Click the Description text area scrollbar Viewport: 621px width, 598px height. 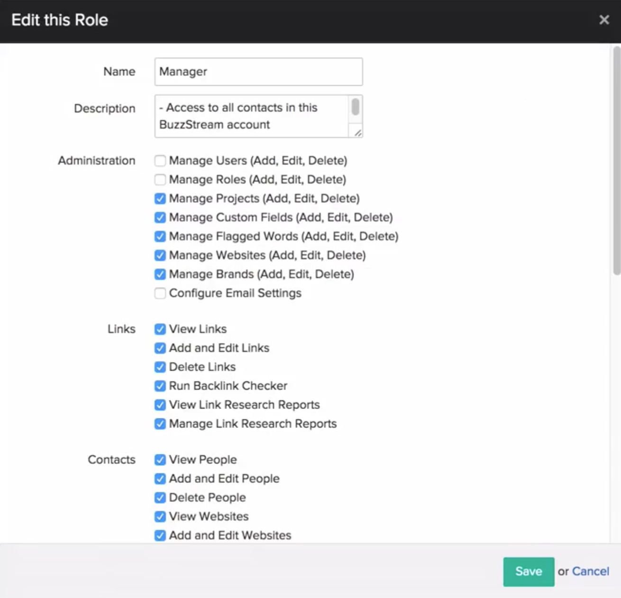(x=355, y=107)
